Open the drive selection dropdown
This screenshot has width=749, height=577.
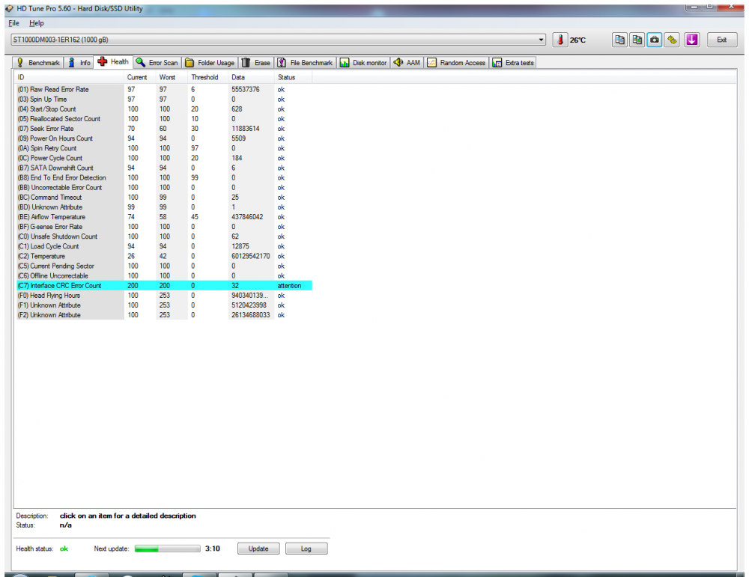pyautogui.click(x=542, y=40)
